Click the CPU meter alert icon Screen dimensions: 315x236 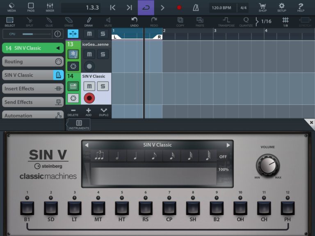tap(57, 34)
